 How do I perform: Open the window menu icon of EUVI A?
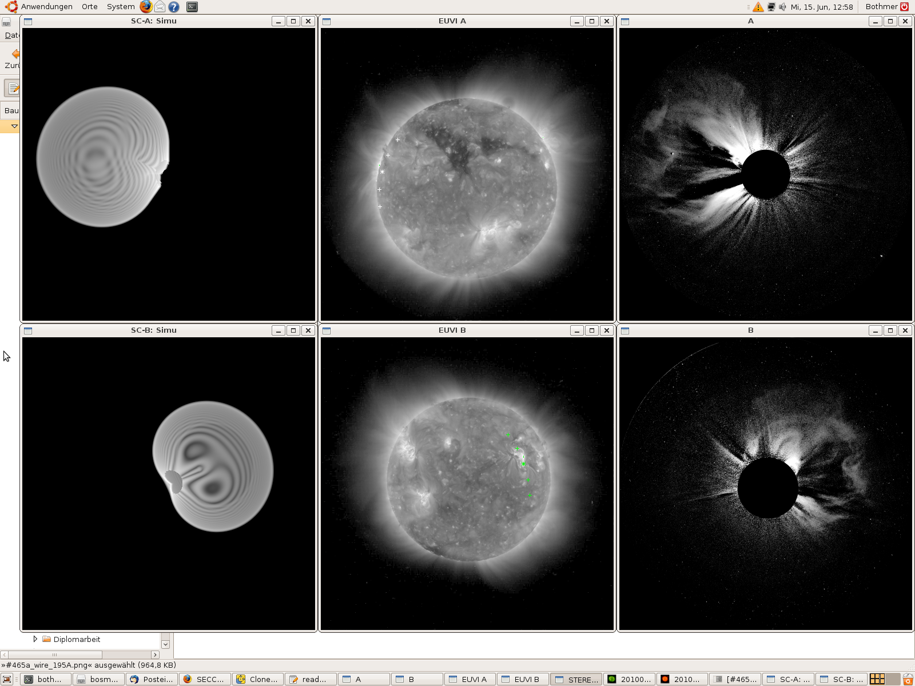pos(327,21)
